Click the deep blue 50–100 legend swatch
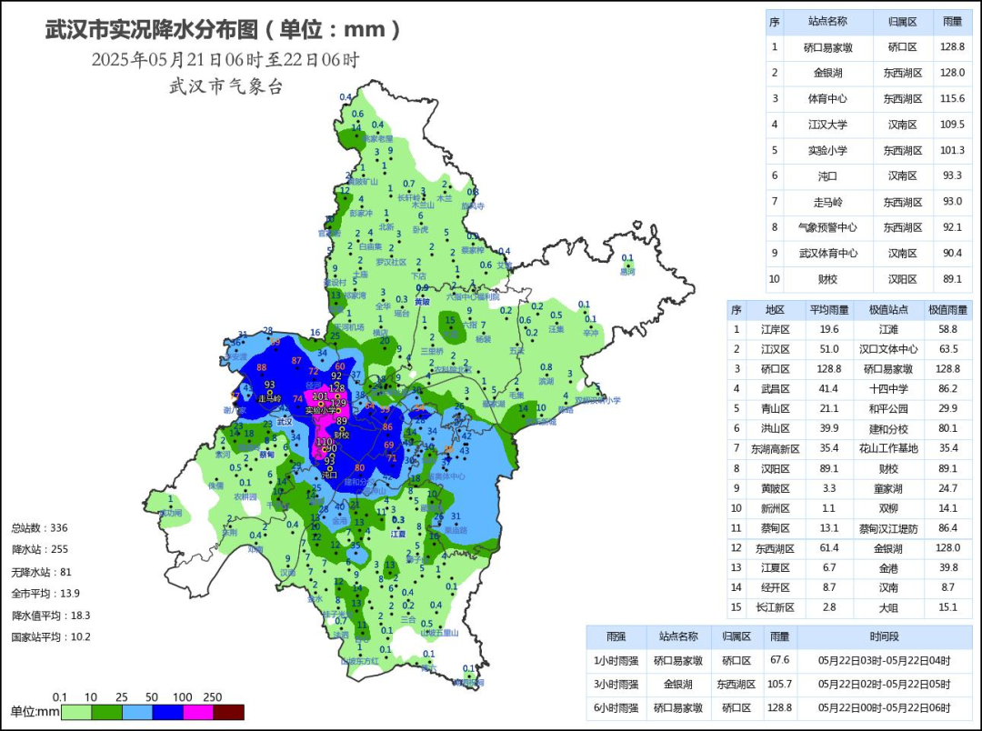982x731 pixels. click(168, 712)
